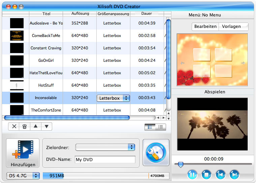The height and width of the screenshot is (183, 256).
Task: Click the bottom-right placeholder in menu template
Action: (223, 71)
